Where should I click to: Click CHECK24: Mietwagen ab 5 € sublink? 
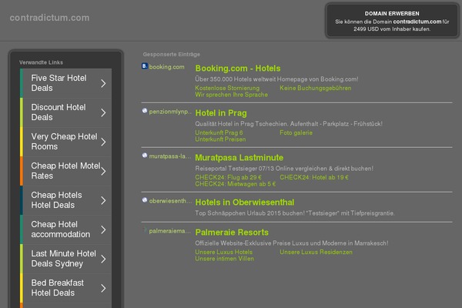click(236, 184)
